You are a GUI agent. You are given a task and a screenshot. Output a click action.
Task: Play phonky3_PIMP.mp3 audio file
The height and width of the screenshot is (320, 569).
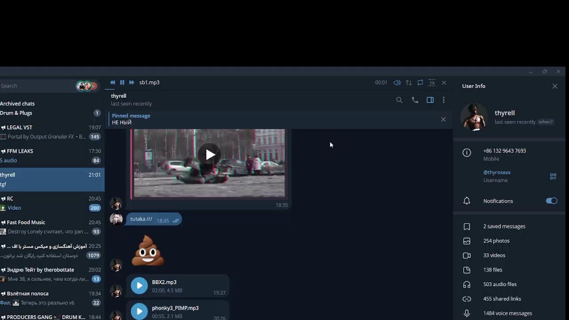[139, 311]
